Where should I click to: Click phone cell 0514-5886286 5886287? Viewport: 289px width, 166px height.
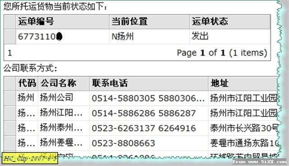pos(149,113)
